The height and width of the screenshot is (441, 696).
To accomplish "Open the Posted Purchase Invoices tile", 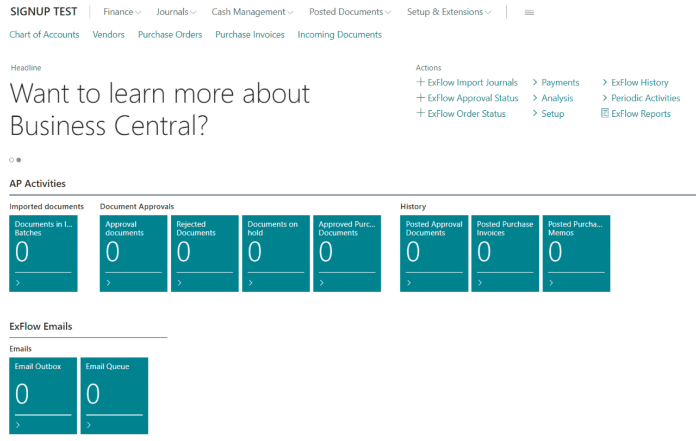I will click(506, 254).
